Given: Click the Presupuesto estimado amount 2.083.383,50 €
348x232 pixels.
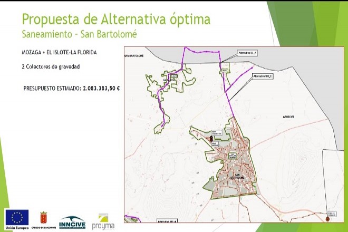Looking at the screenshot, I should 101,89.
